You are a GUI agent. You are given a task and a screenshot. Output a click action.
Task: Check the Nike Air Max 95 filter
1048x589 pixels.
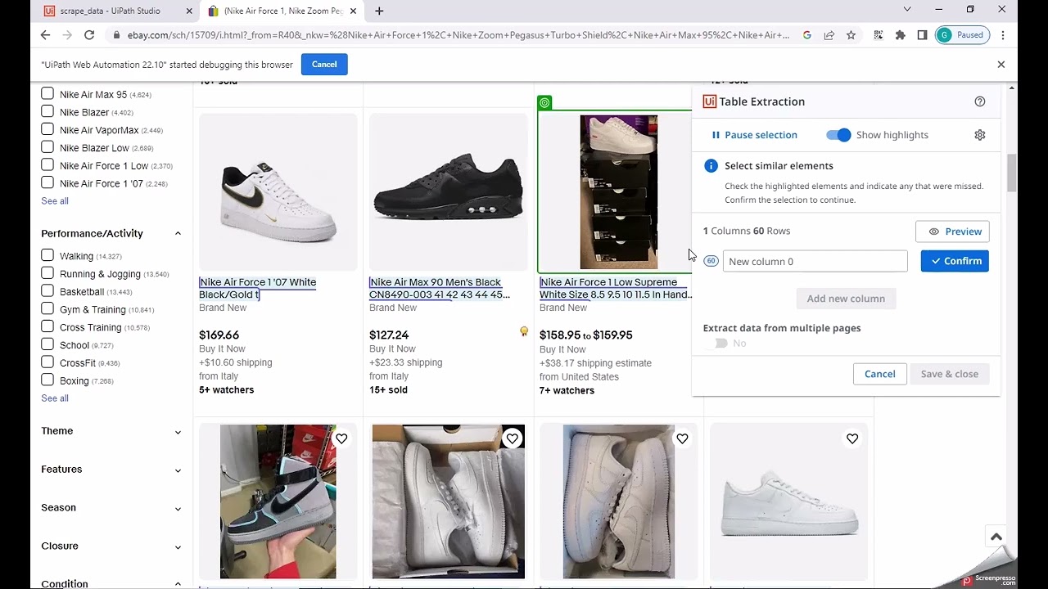coord(47,94)
